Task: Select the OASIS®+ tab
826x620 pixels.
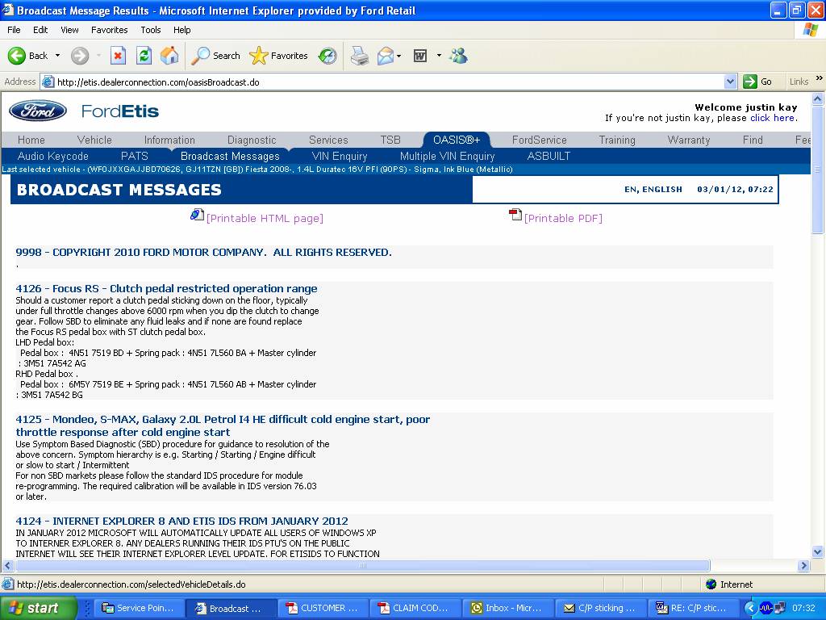Action: 457,140
